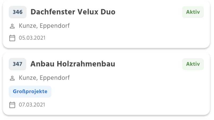Click the calendar icon beside 07.03.2021
214x120 pixels.
point(12,105)
